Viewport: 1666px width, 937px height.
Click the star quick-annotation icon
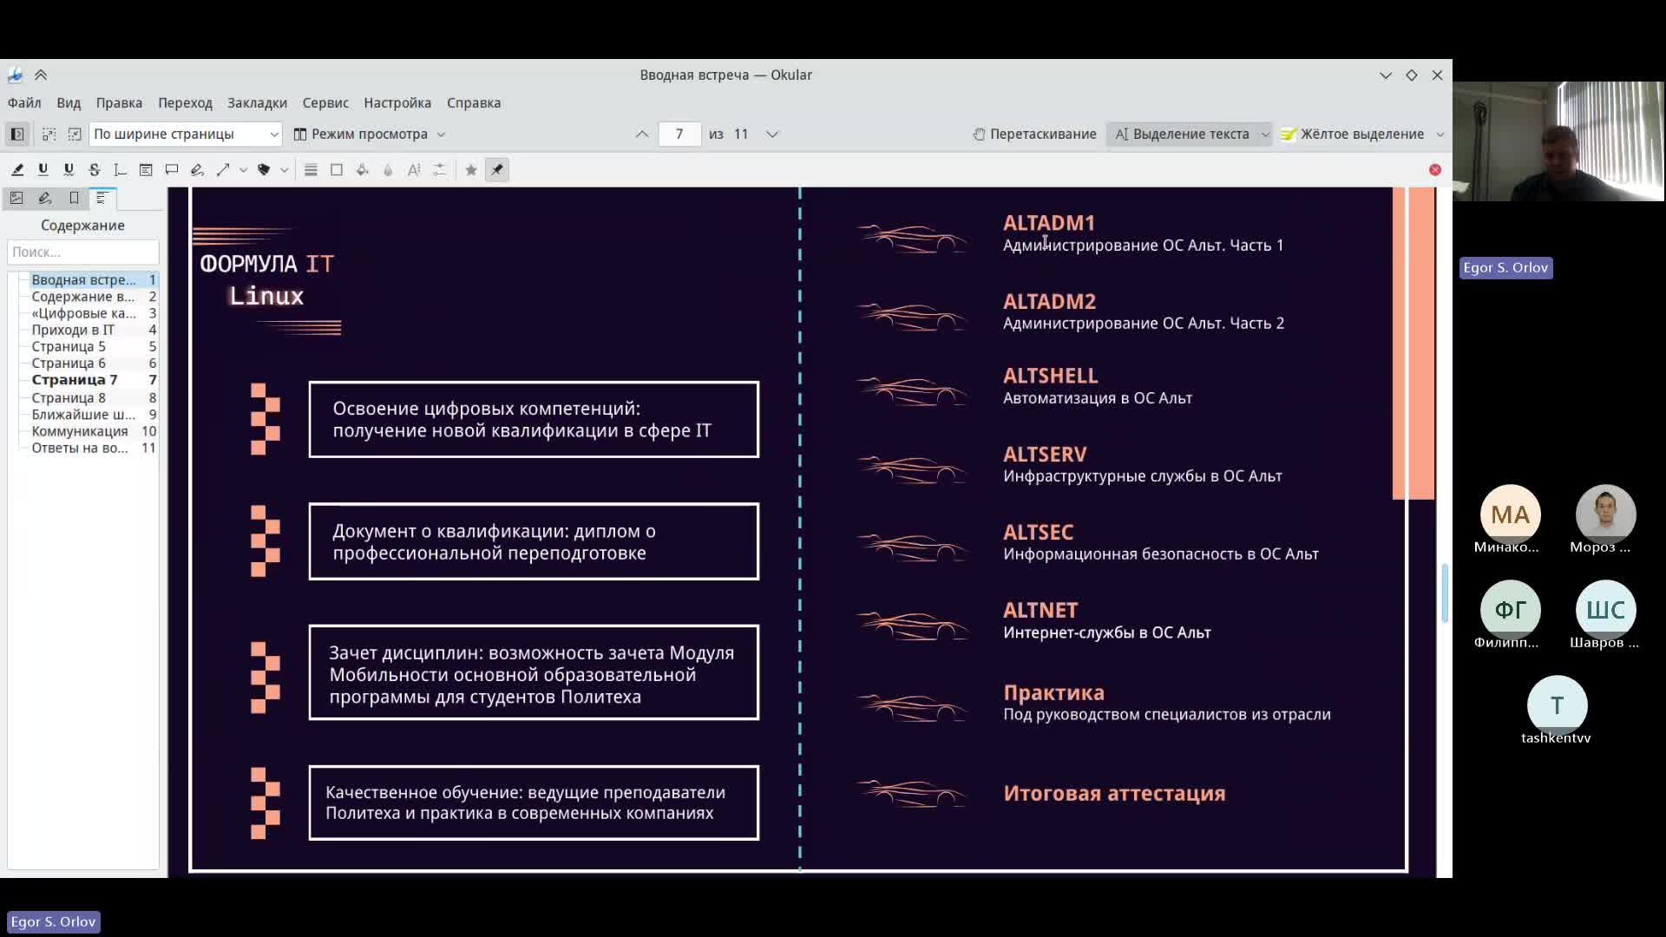(471, 170)
